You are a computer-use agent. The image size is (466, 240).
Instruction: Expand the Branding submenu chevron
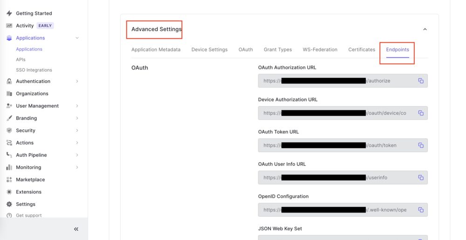click(x=77, y=118)
